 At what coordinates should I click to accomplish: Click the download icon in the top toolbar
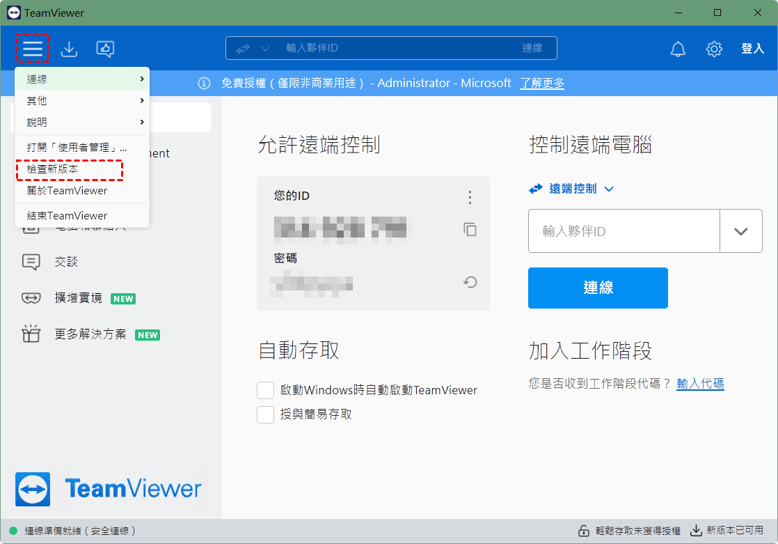[69, 49]
